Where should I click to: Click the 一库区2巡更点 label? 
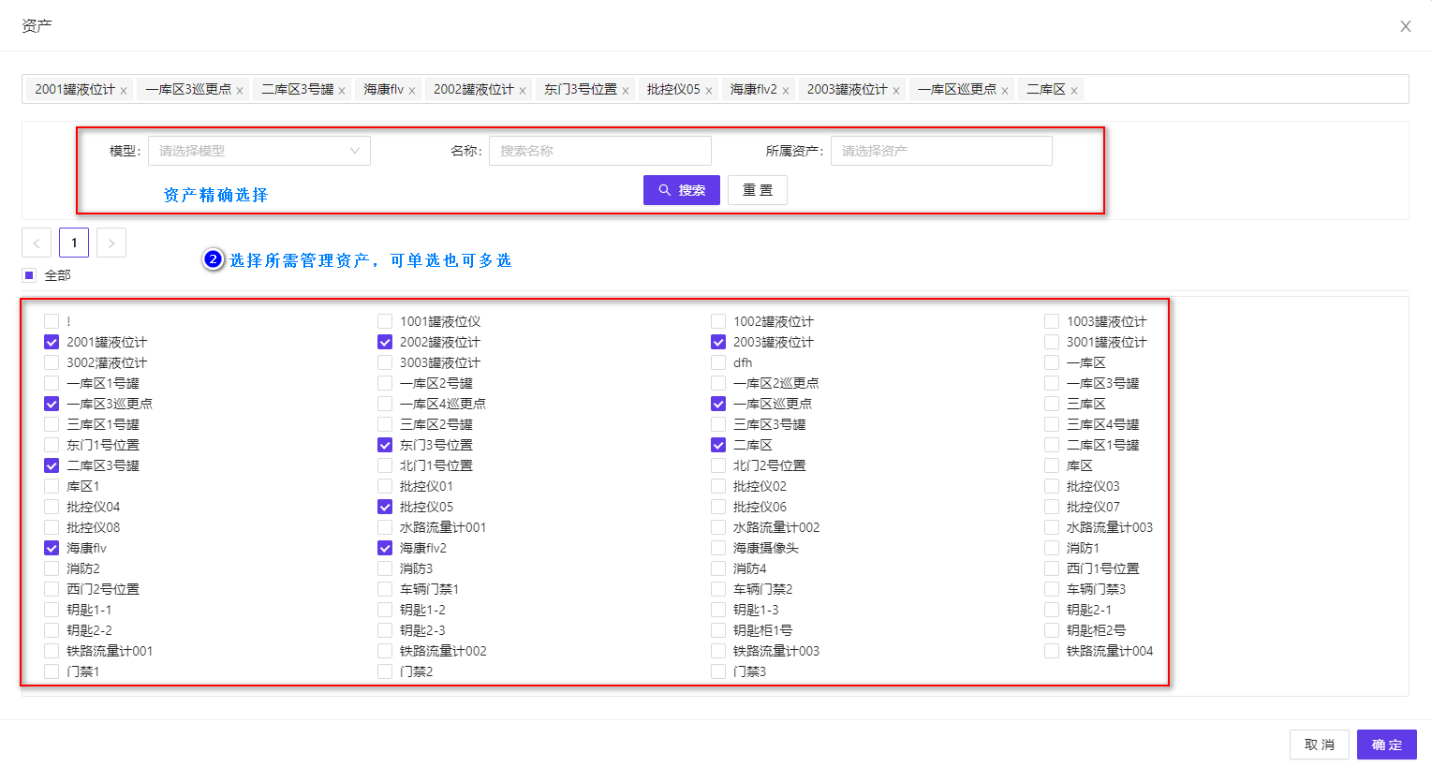[x=776, y=383]
